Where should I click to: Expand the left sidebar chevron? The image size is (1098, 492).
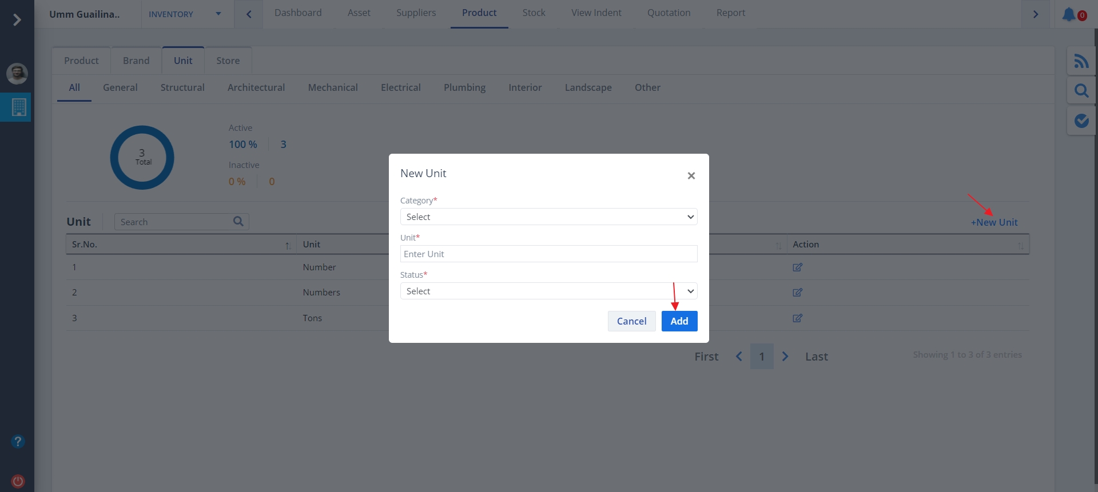17,20
